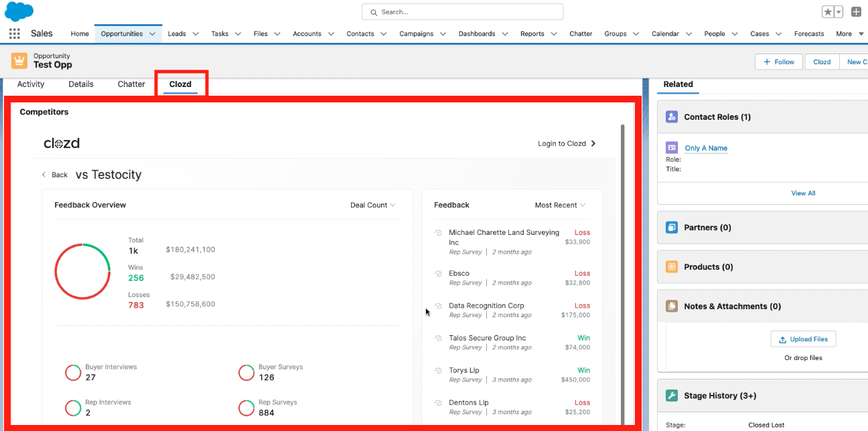
Task: Click View All under Contact Roles
Action: click(803, 193)
